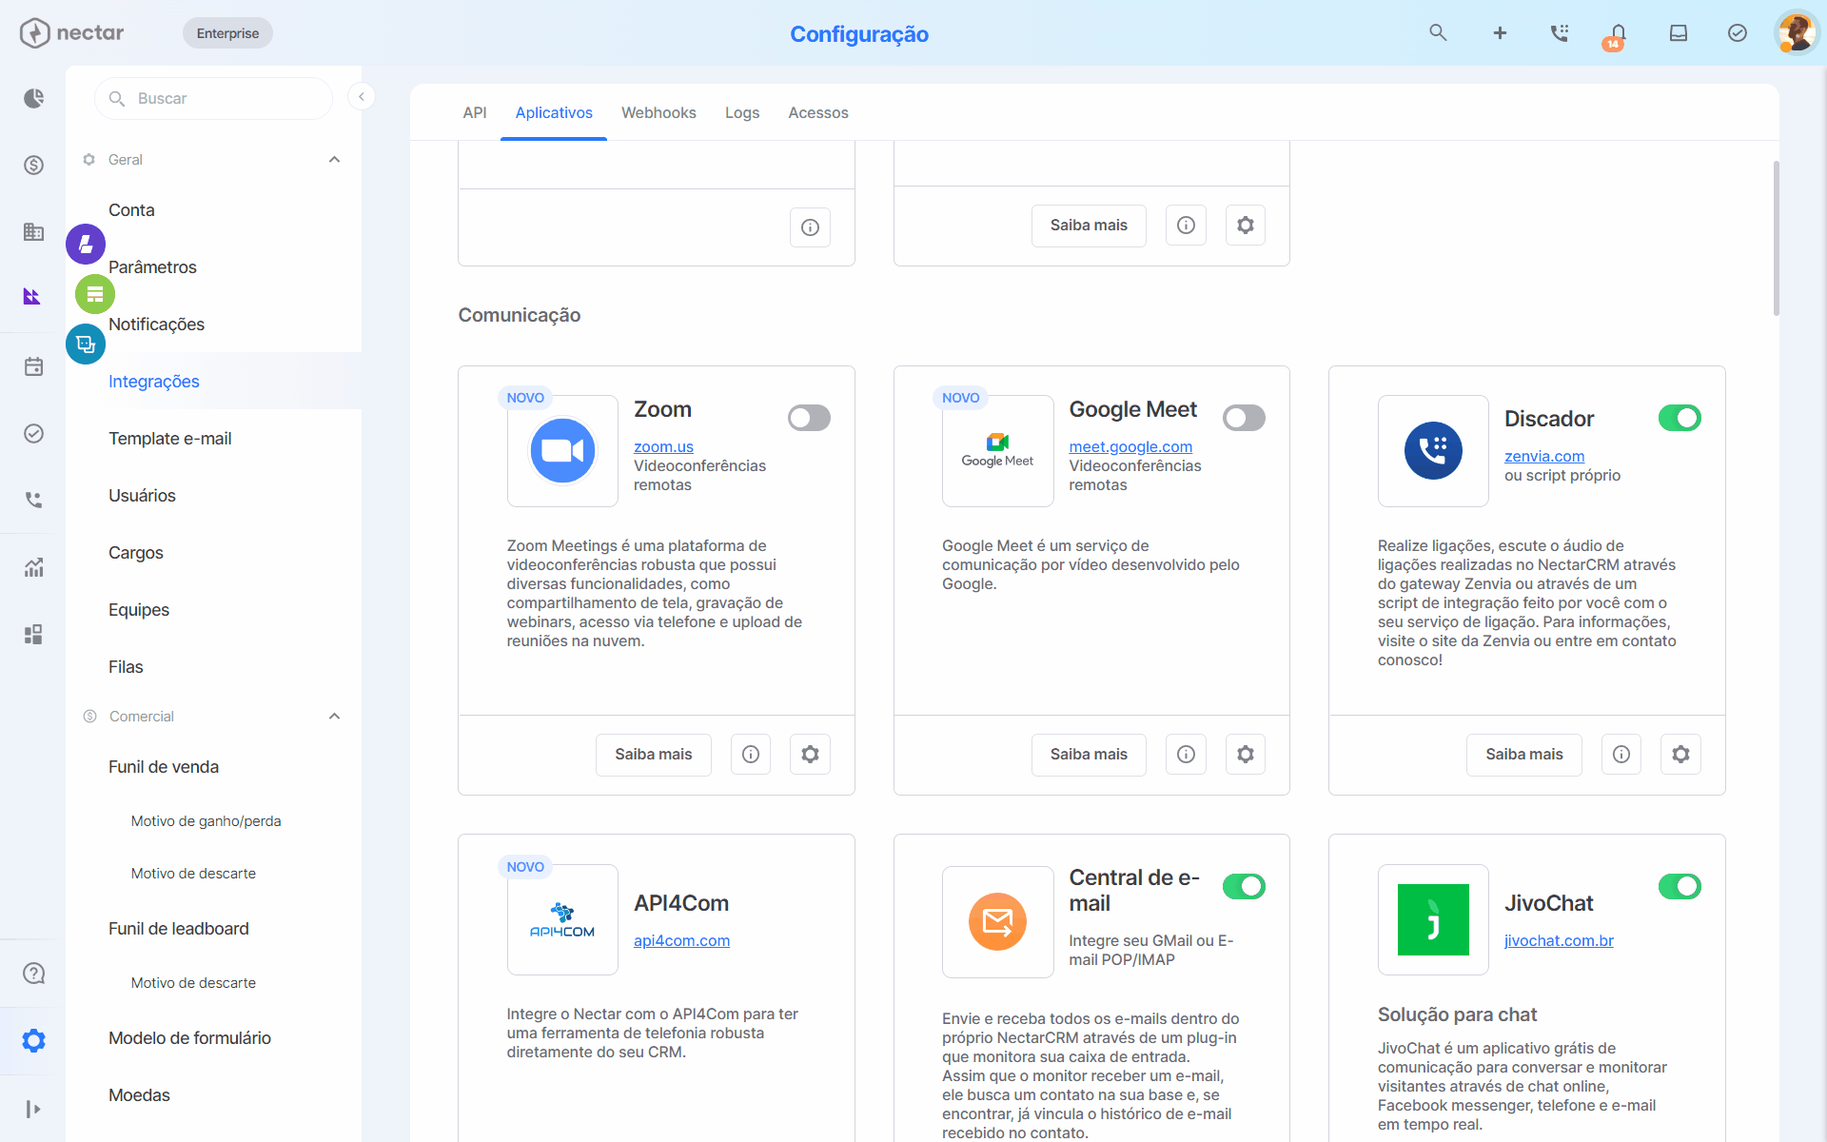Open the widgets grid sidebar icon

33,634
